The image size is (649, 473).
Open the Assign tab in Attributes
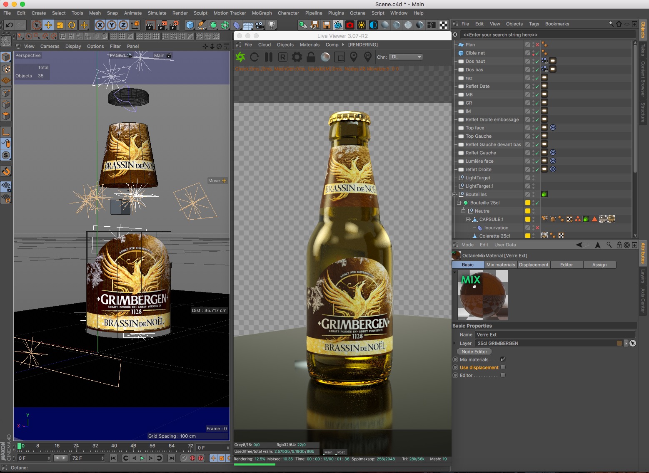pos(599,265)
